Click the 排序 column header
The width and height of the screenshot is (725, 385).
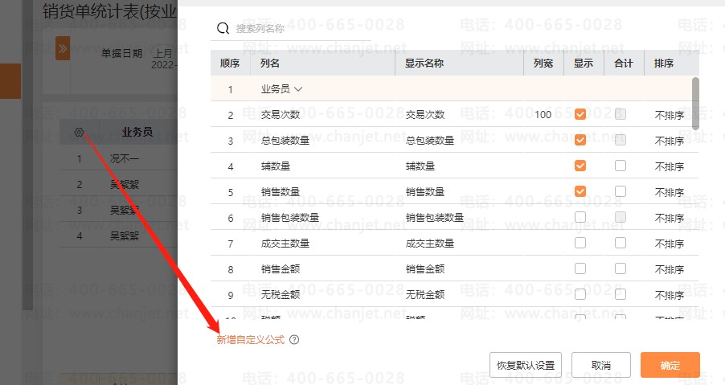coord(663,63)
